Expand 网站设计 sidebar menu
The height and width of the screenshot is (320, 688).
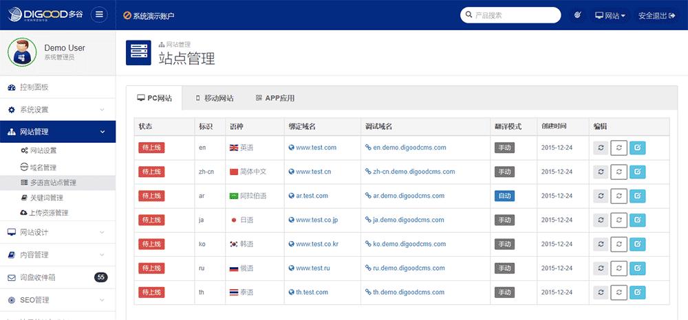58,233
